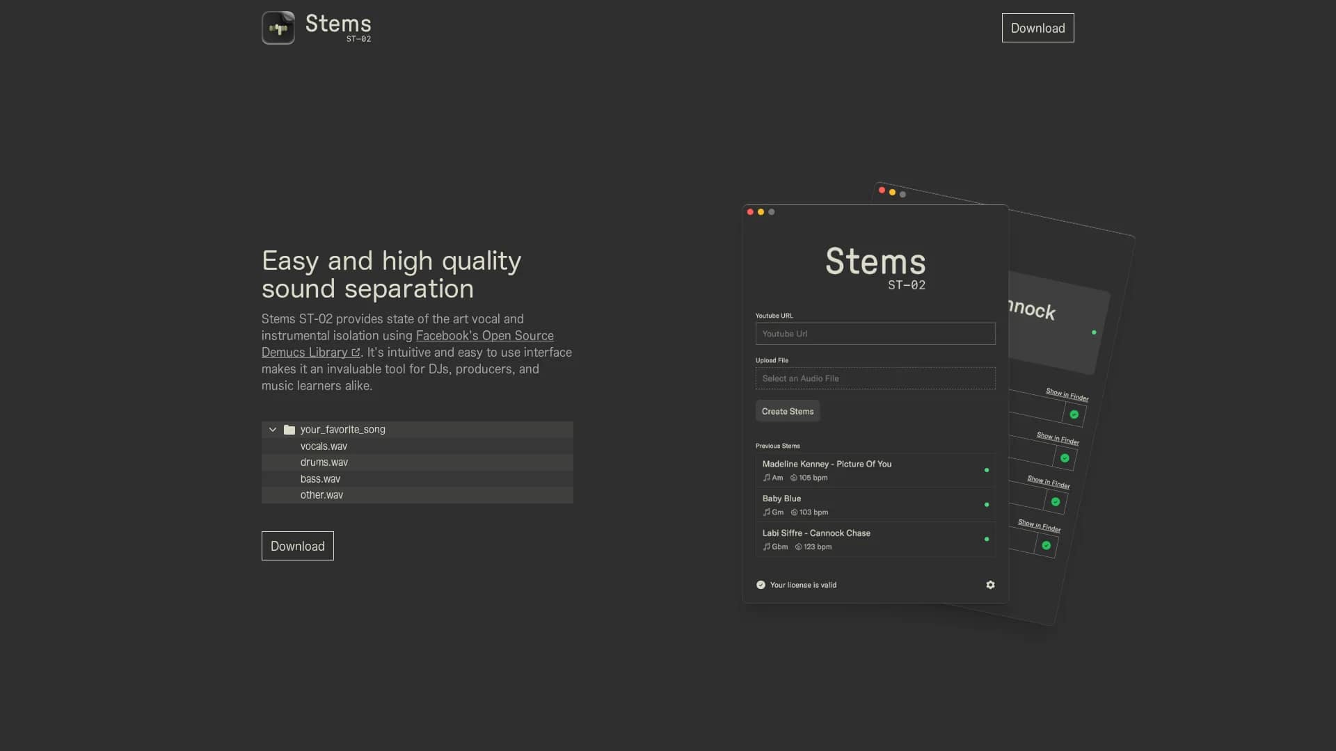Click the music note key icon beside Gbm
This screenshot has height=751, width=1336.
[x=766, y=547]
